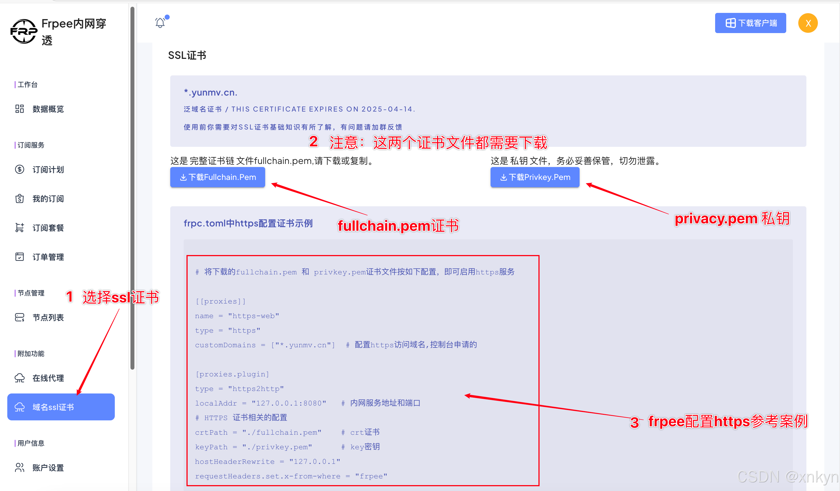Click 下载Privkey.Pem button

[535, 177]
